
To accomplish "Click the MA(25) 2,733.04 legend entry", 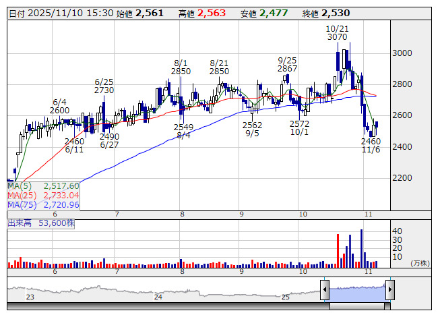I will 43,196.
